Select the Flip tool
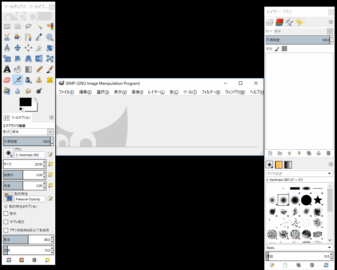This screenshot has height=270, width=337. (x=39, y=59)
